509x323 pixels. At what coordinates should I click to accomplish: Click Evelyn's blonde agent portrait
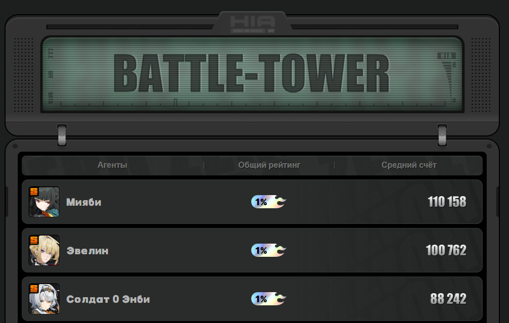(x=44, y=250)
